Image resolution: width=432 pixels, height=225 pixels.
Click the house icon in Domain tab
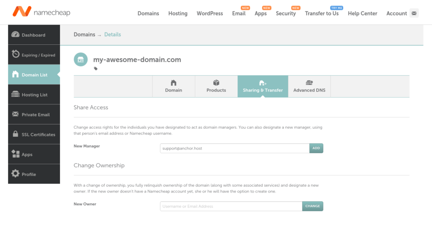click(173, 83)
